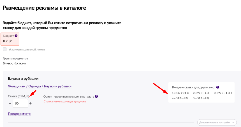The width and height of the screenshot is (241, 127).
Task: Expand Дополнительные настройки dropdown
Action: coord(217,122)
